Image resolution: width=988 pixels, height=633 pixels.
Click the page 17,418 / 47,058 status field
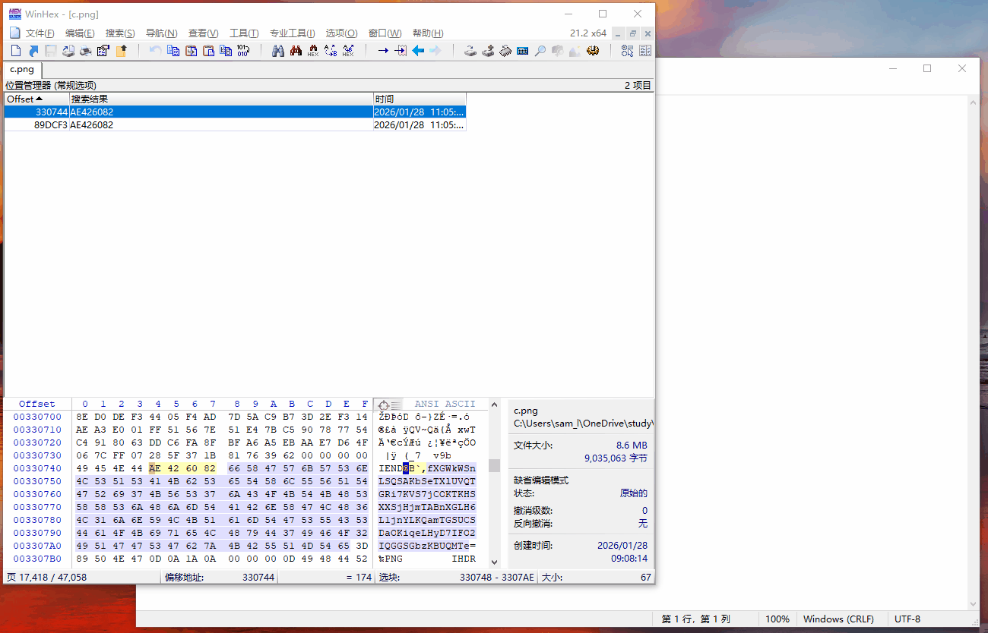coord(82,578)
